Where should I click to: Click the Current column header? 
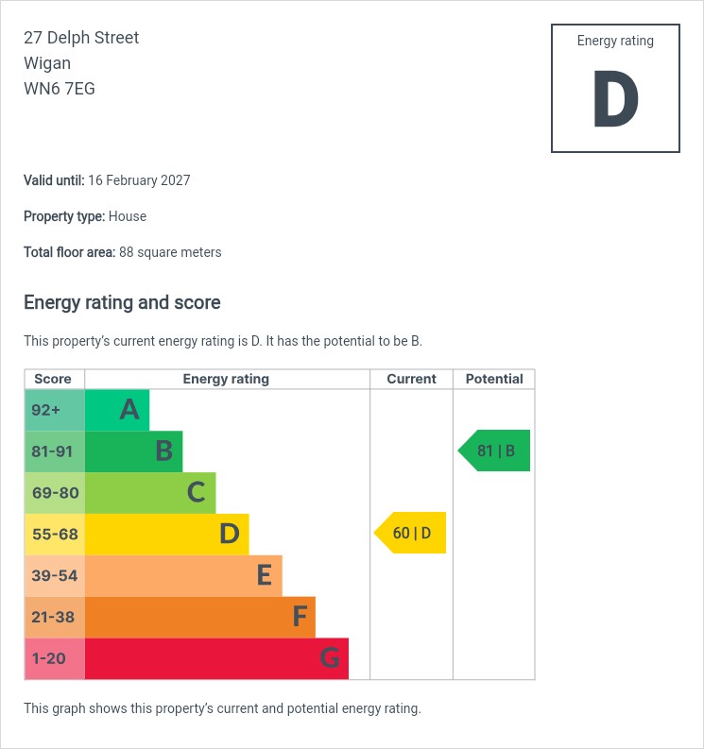411,379
